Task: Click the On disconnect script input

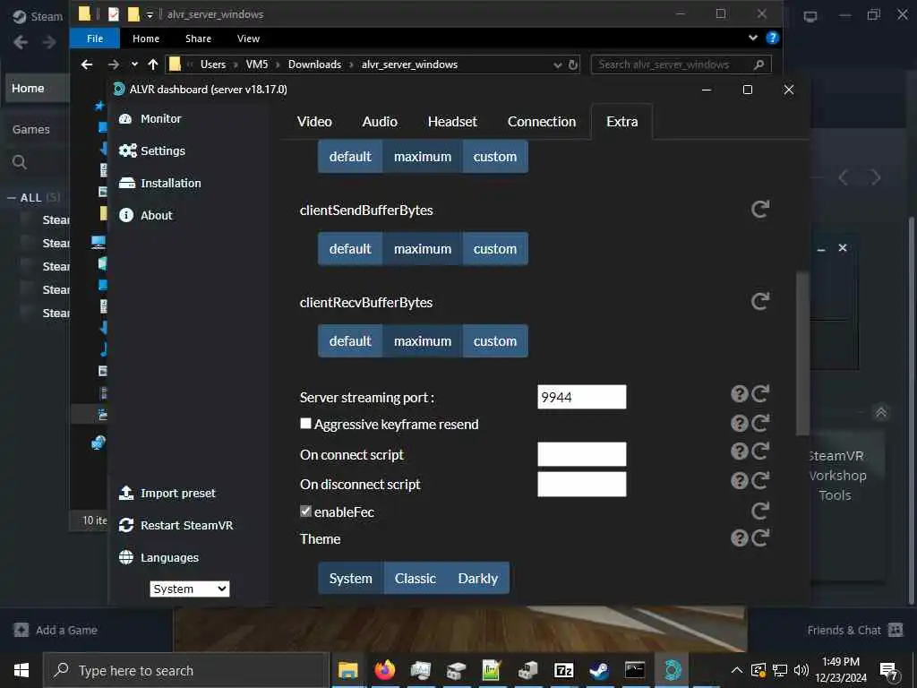Action: pos(582,485)
